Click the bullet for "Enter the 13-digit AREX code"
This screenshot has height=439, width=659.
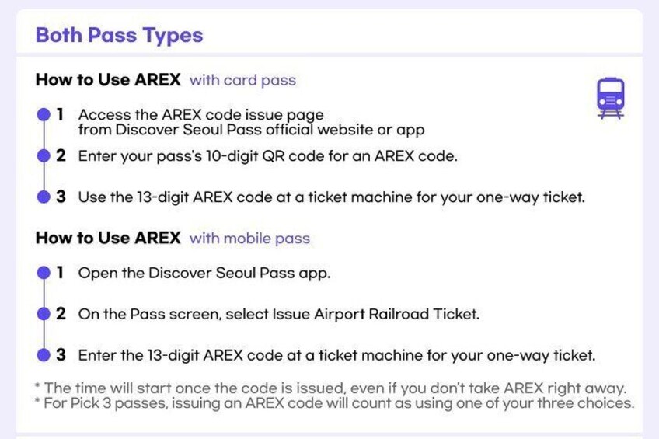[44, 355]
